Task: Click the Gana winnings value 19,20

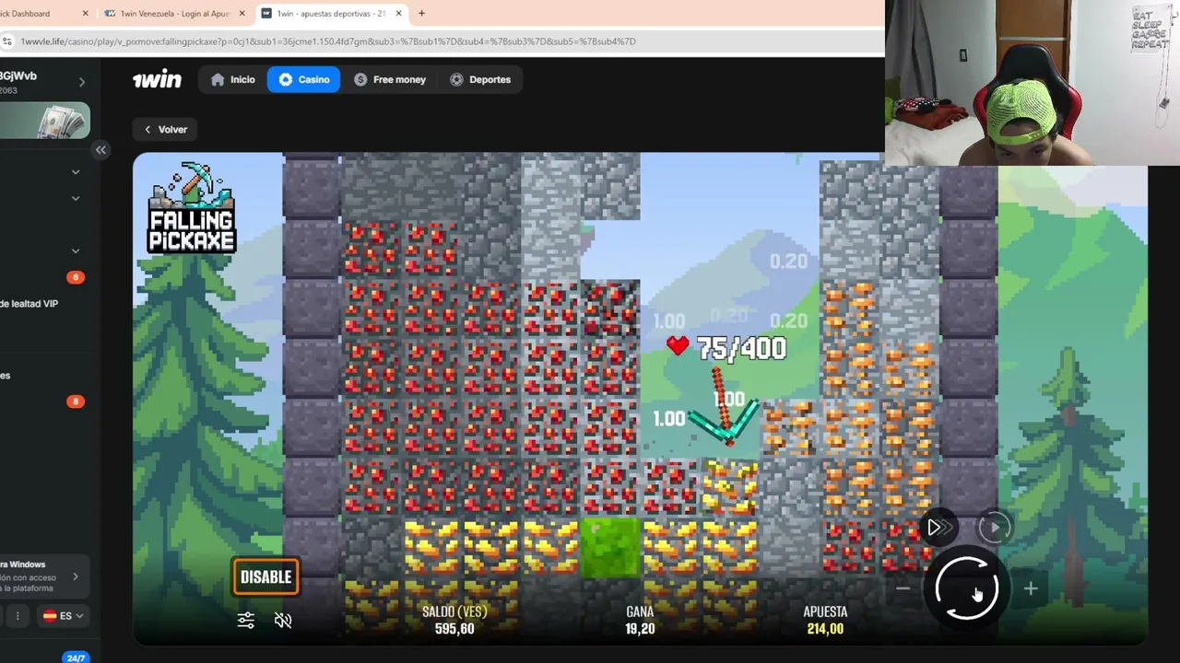Action: tap(640, 629)
